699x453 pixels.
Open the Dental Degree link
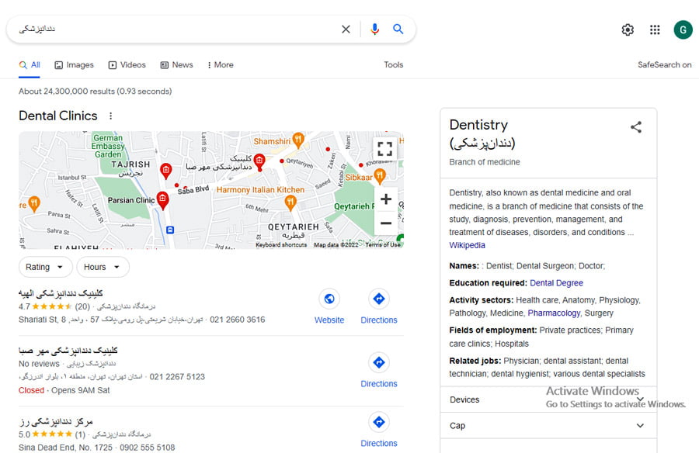tap(556, 283)
